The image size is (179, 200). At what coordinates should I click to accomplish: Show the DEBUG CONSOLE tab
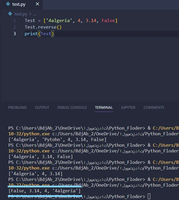pos(72,108)
